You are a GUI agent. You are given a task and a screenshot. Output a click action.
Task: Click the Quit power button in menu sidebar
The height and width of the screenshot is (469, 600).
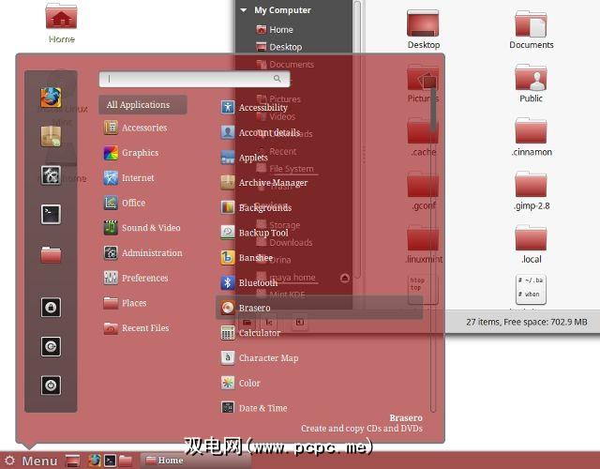(x=51, y=386)
